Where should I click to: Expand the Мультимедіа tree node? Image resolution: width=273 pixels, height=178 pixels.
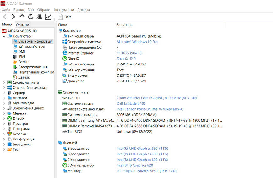pyautogui.click(x=4, y=103)
